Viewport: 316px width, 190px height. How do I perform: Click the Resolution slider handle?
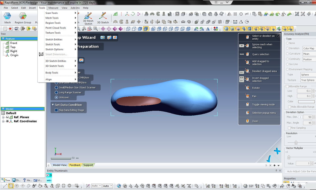click(x=296, y=143)
